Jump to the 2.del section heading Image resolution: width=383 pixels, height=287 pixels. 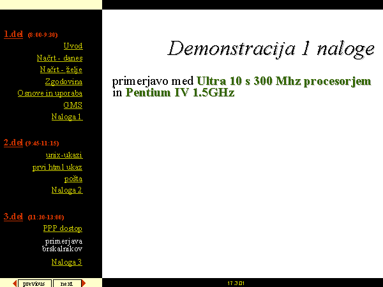pos(13,143)
